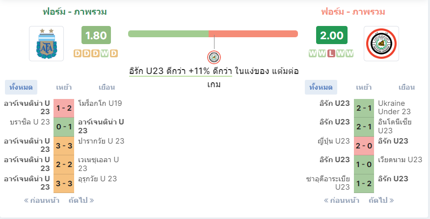
Task: Switch to the left เหย้า tab
Action: click(64, 87)
